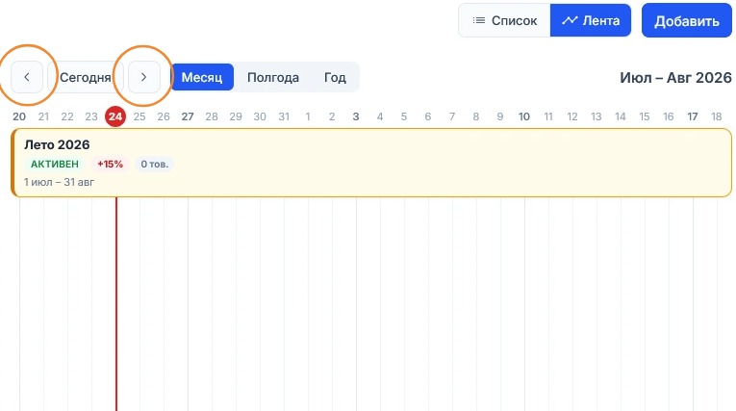The image size is (736, 411).
Task: Click the Июл – Авг 2026 period label
Action: click(675, 78)
